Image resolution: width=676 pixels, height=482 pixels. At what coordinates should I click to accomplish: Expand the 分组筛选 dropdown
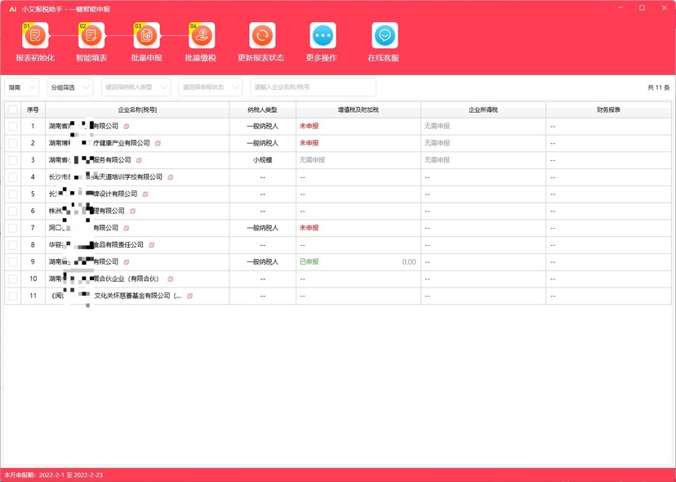(x=70, y=87)
